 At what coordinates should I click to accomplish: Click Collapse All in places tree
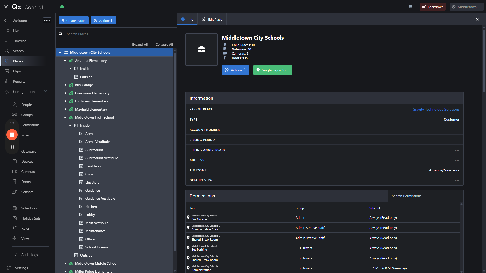(x=164, y=44)
